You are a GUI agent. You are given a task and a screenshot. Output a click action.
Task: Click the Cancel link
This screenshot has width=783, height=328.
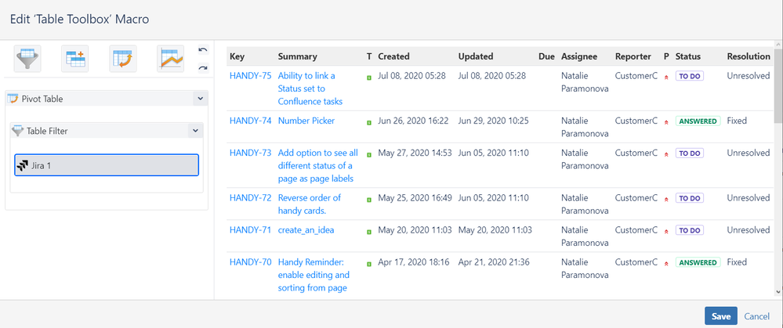[756, 316]
